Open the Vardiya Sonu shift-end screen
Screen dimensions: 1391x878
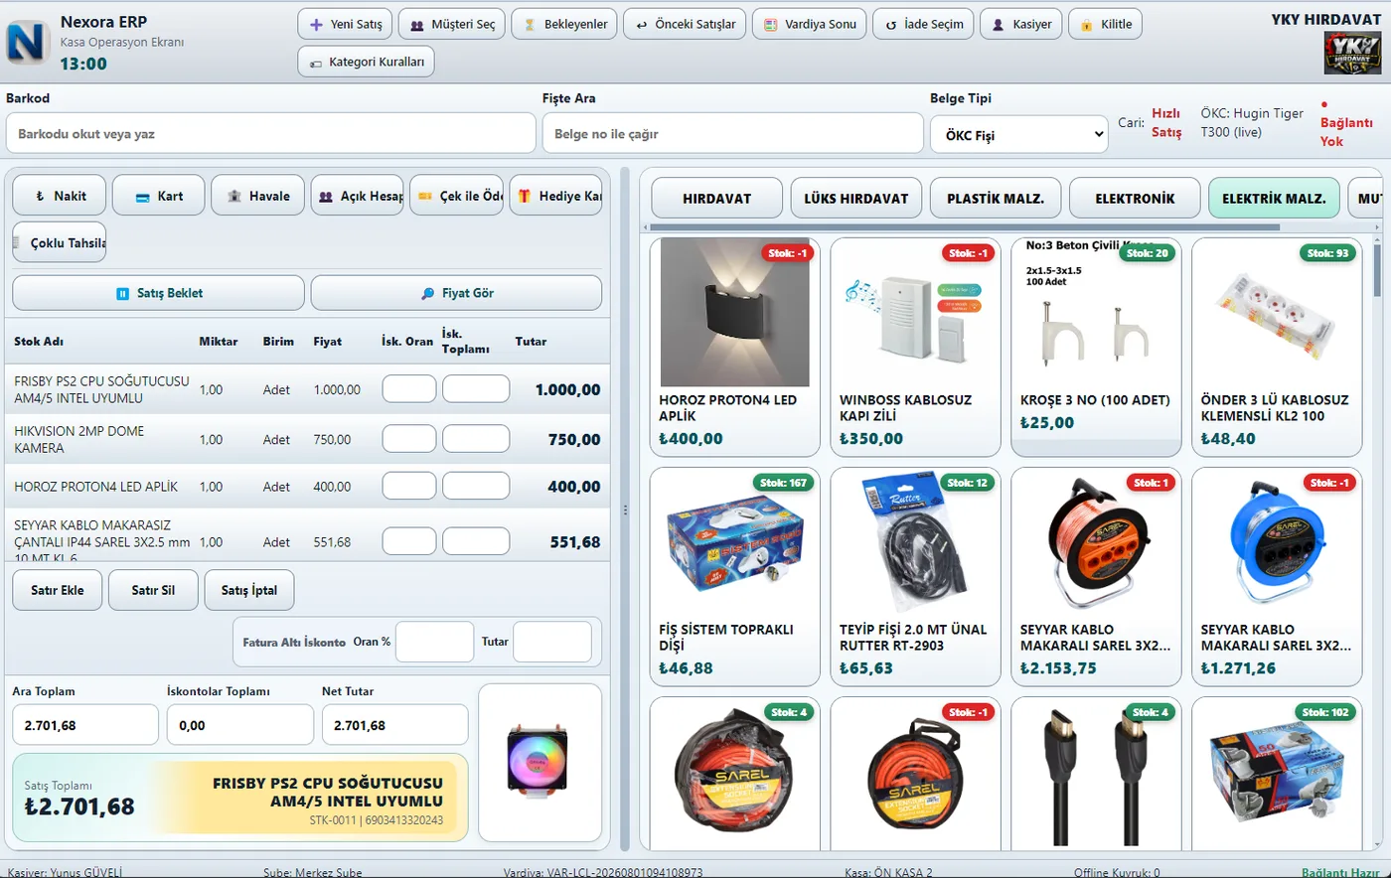coord(809,24)
